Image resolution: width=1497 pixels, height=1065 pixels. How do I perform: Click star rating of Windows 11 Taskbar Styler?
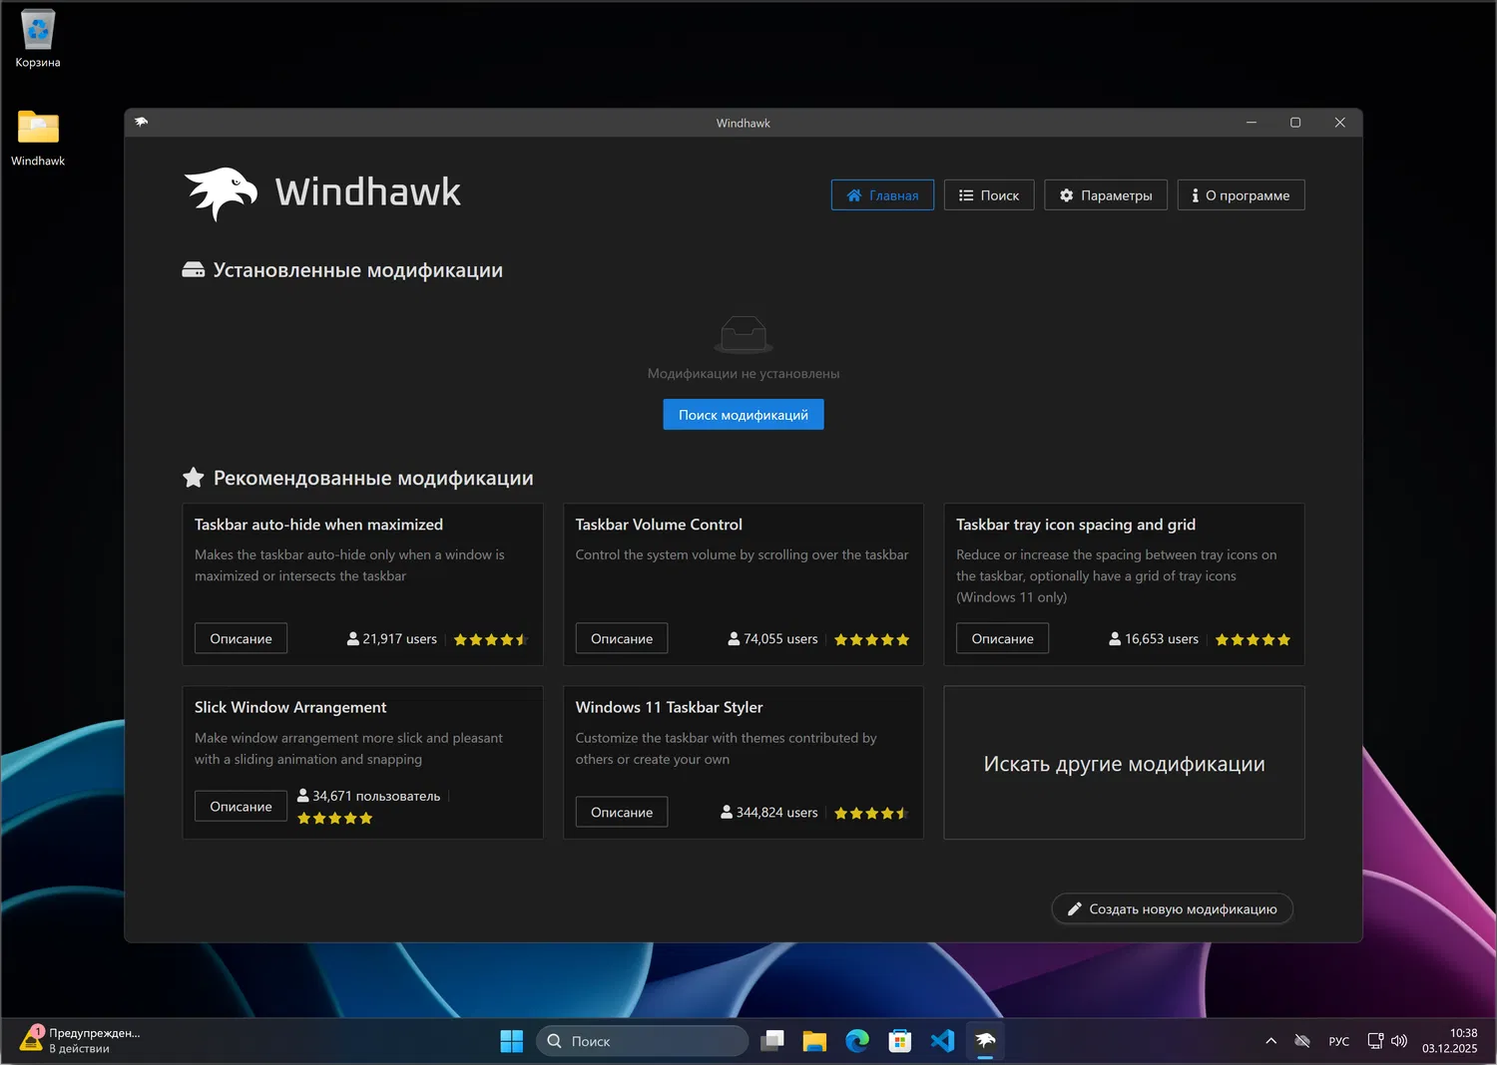pyautogui.click(x=872, y=814)
